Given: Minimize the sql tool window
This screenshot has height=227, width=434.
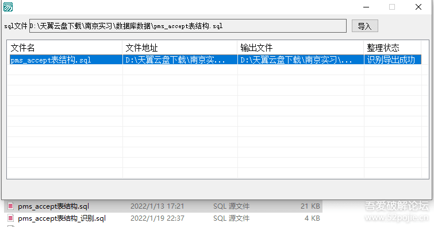Looking at the screenshot, I should pyautogui.click(x=366, y=7).
